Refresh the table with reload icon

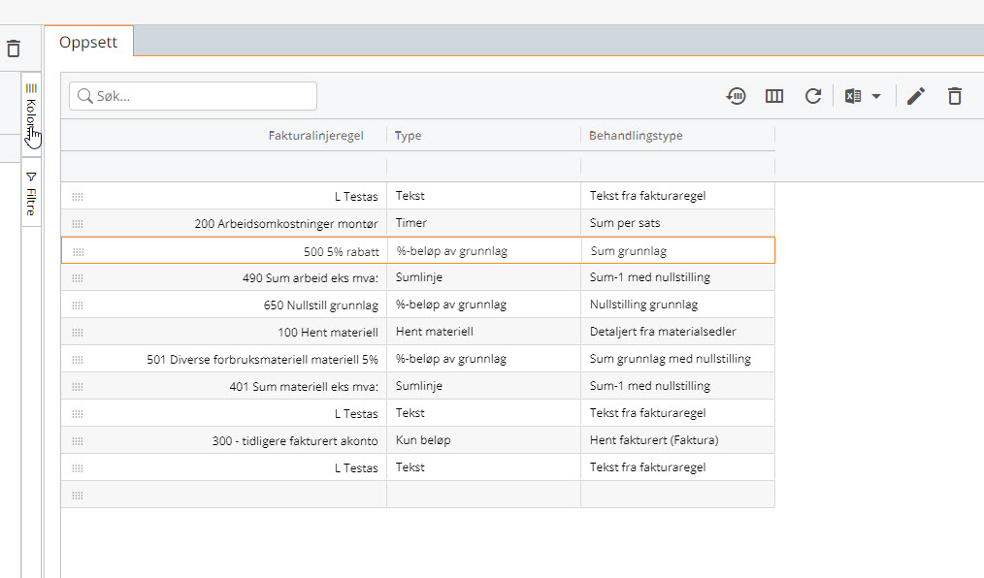tap(813, 96)
